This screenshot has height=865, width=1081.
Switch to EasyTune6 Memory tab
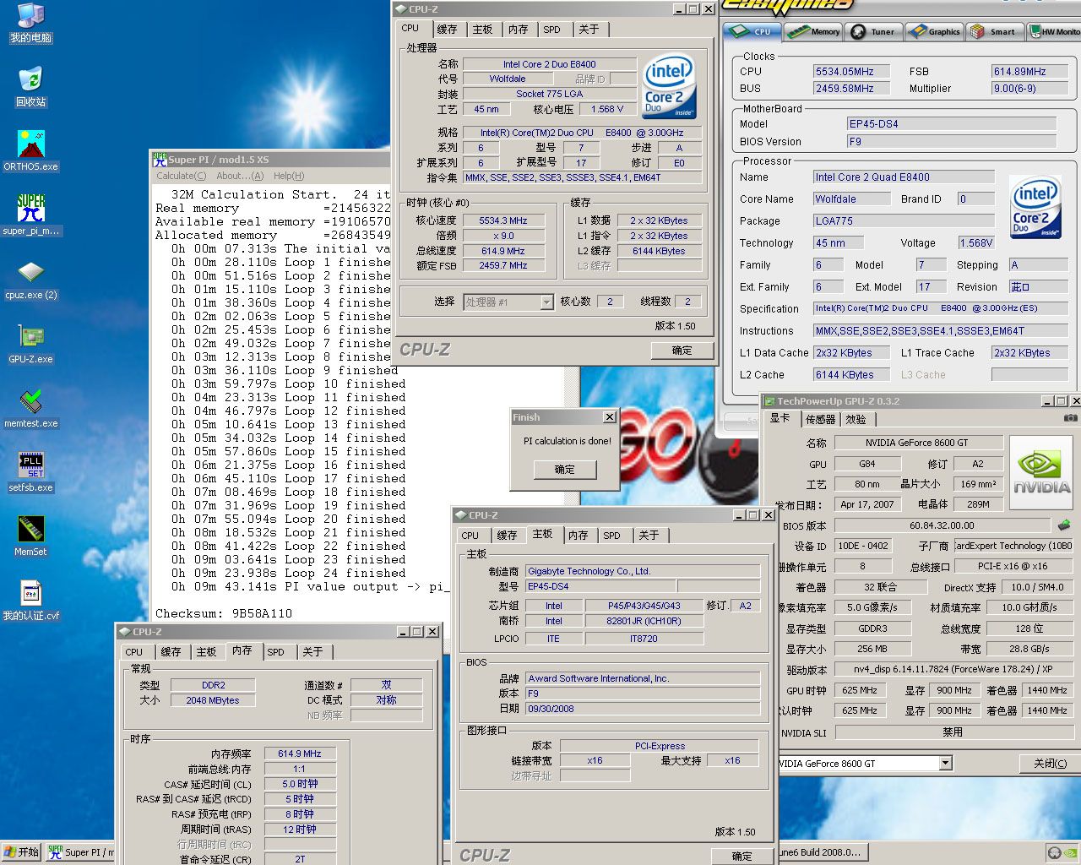pyautogui.click(x=813, y=31)
